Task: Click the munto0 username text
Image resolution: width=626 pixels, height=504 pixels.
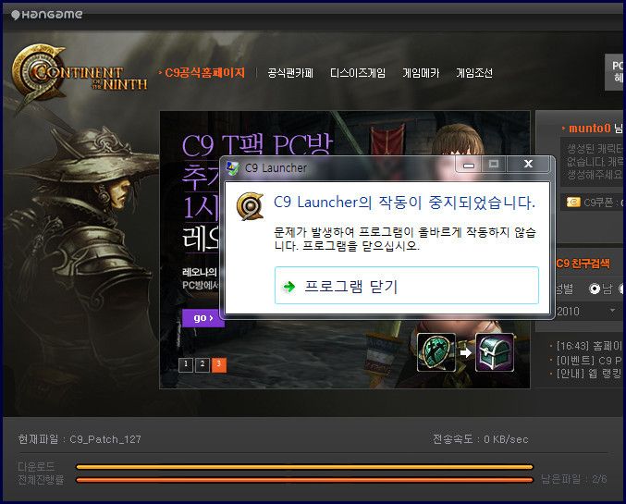Action: 589,129
